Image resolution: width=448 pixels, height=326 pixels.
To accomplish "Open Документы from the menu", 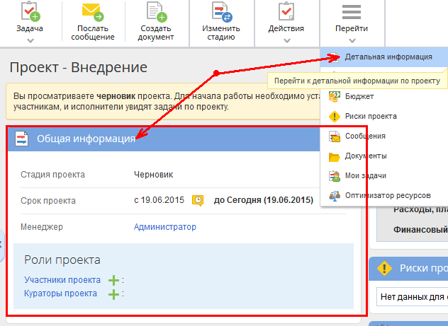I will pos(366,156).
